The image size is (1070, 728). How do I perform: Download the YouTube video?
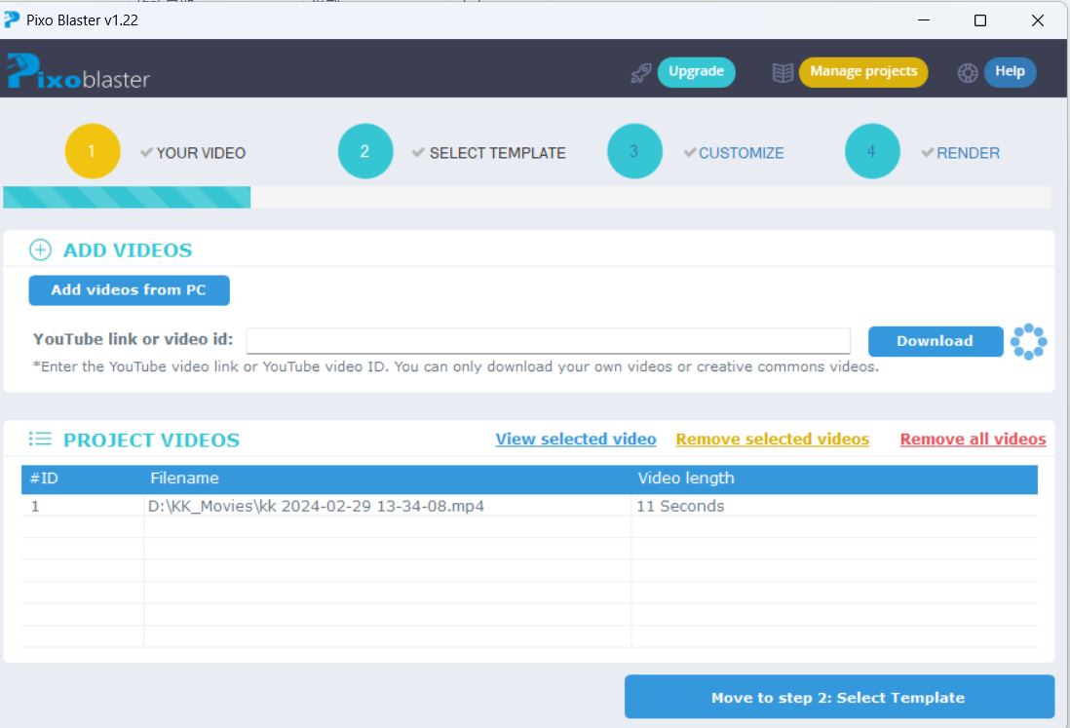tap(935, 341)
